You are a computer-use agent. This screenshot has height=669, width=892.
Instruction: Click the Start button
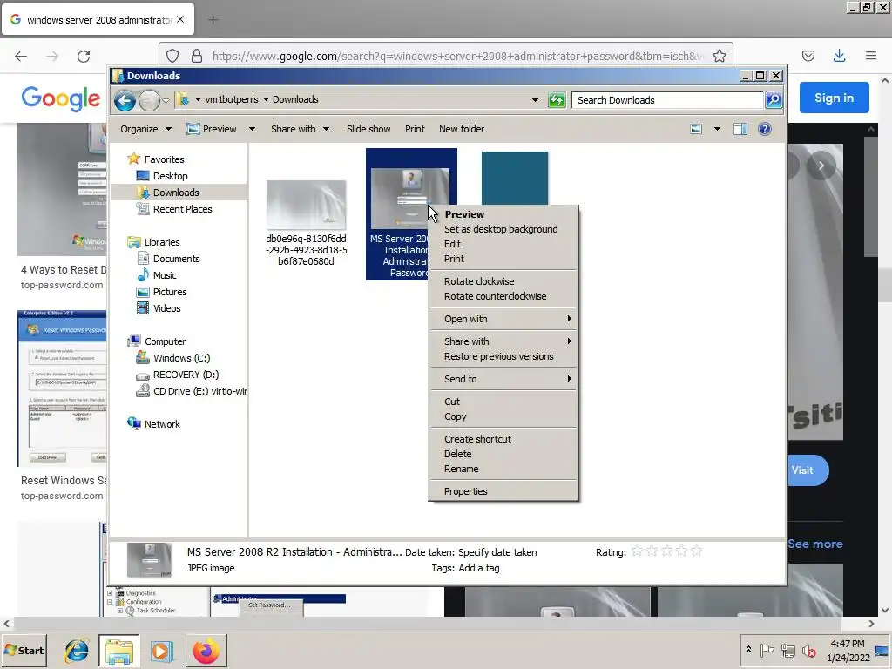coord(24,651)
